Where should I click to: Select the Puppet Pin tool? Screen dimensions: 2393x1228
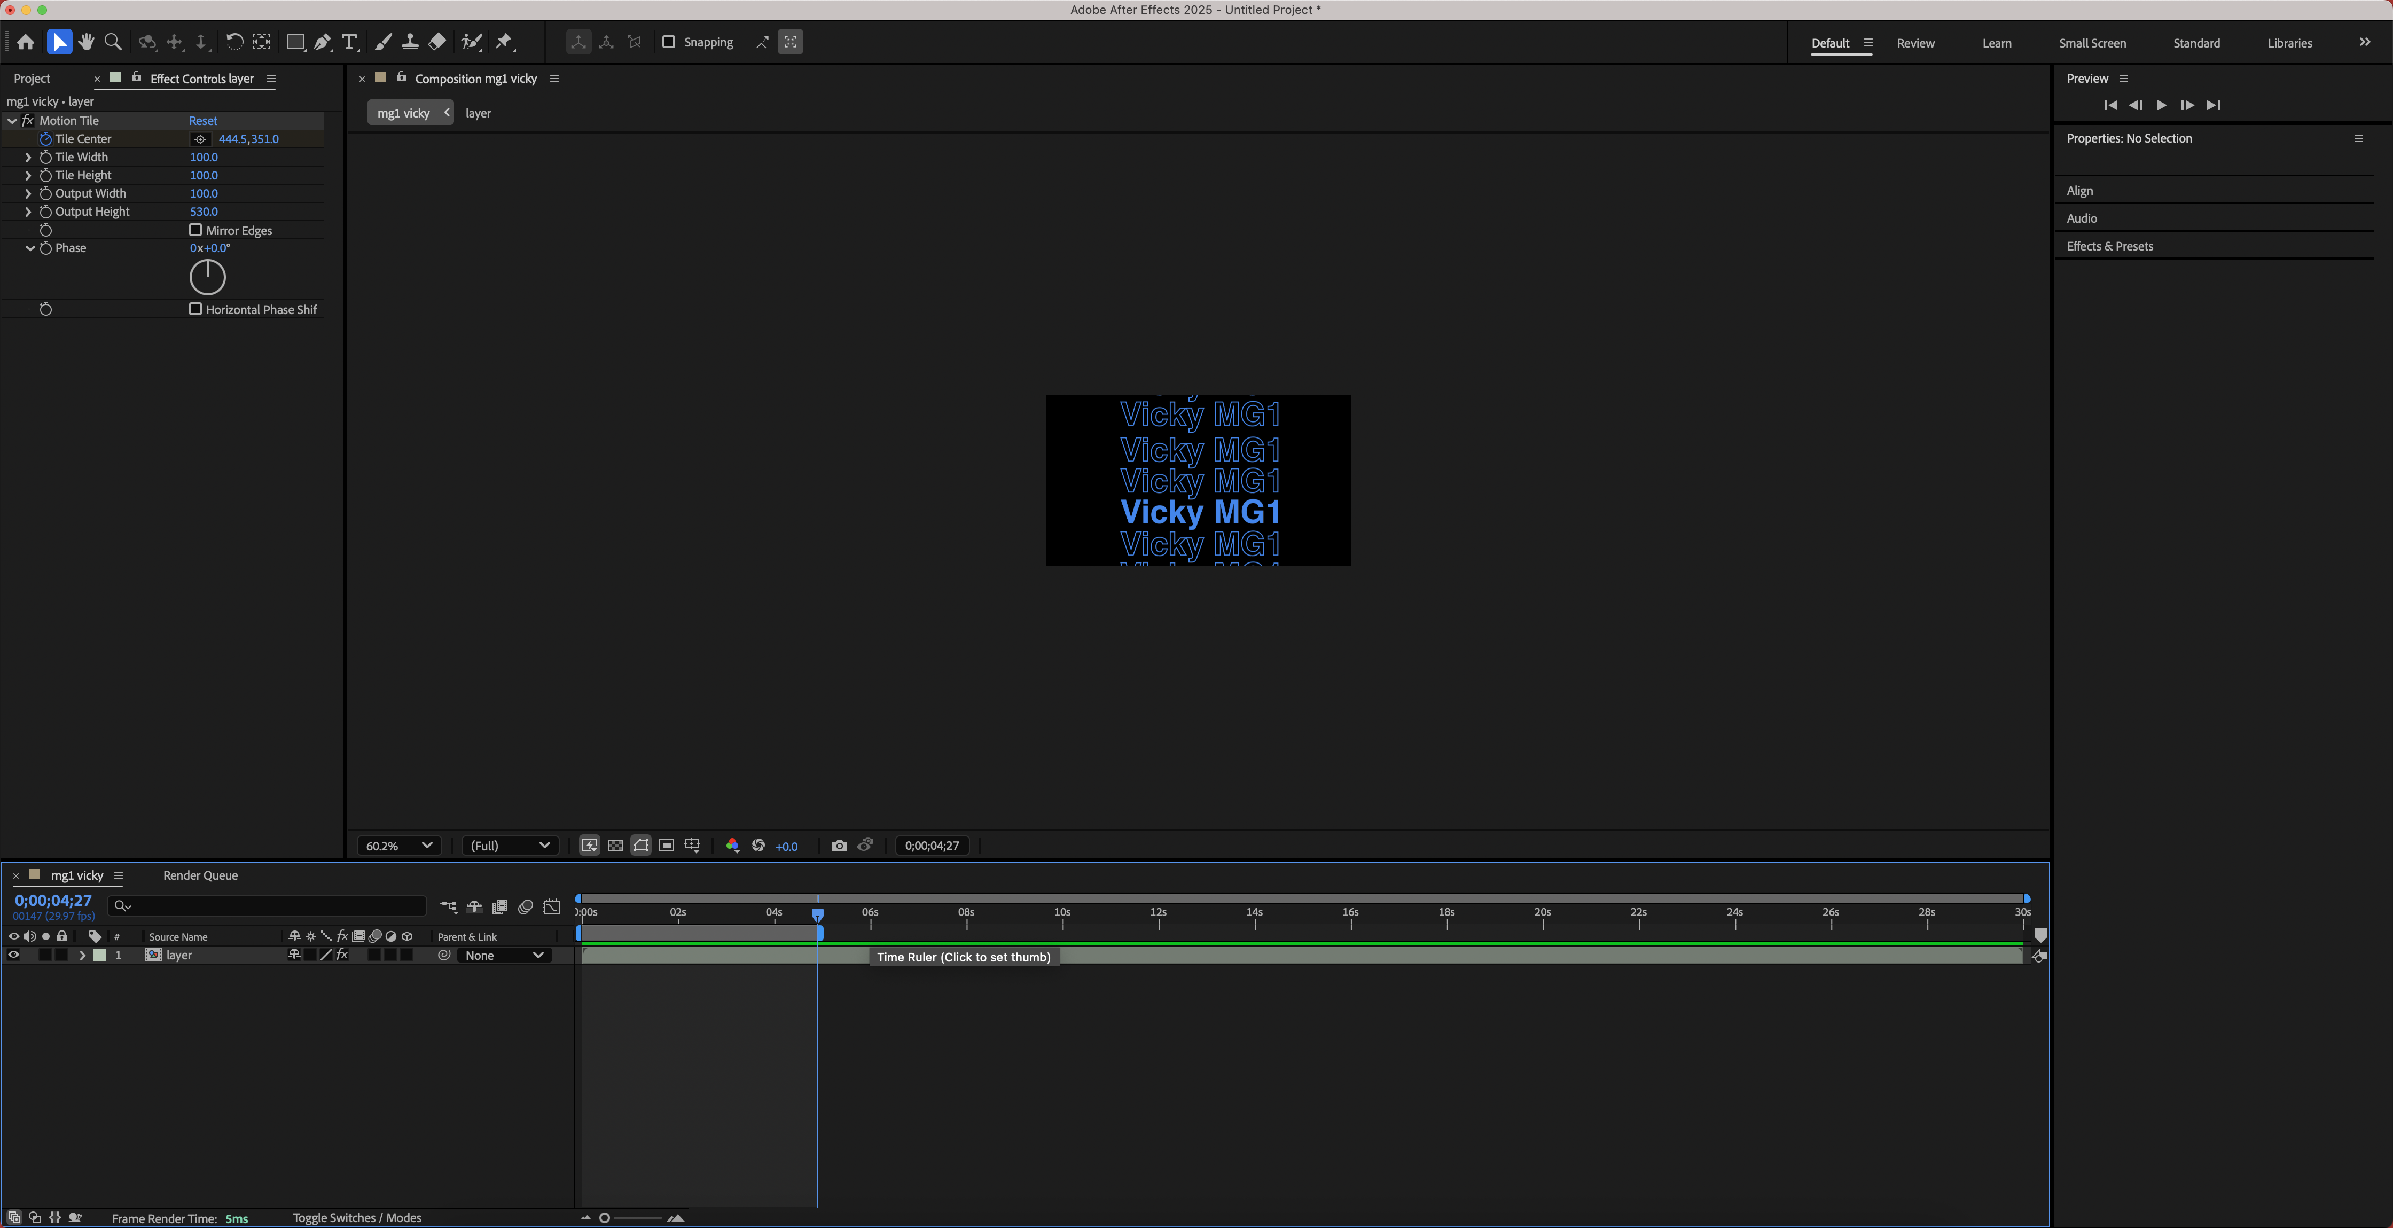[x=504, y=42]
